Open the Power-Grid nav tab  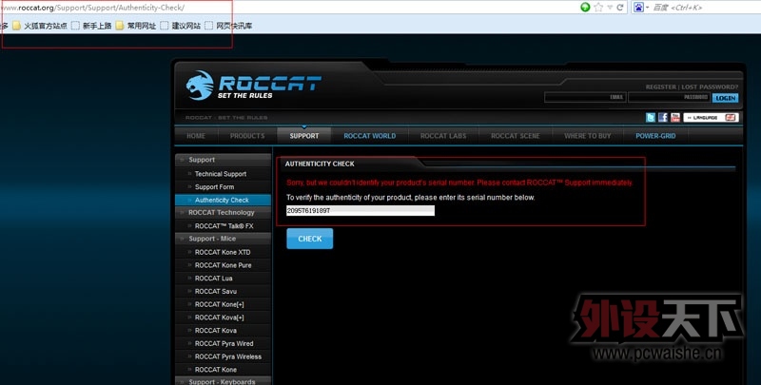click(655, 136)
